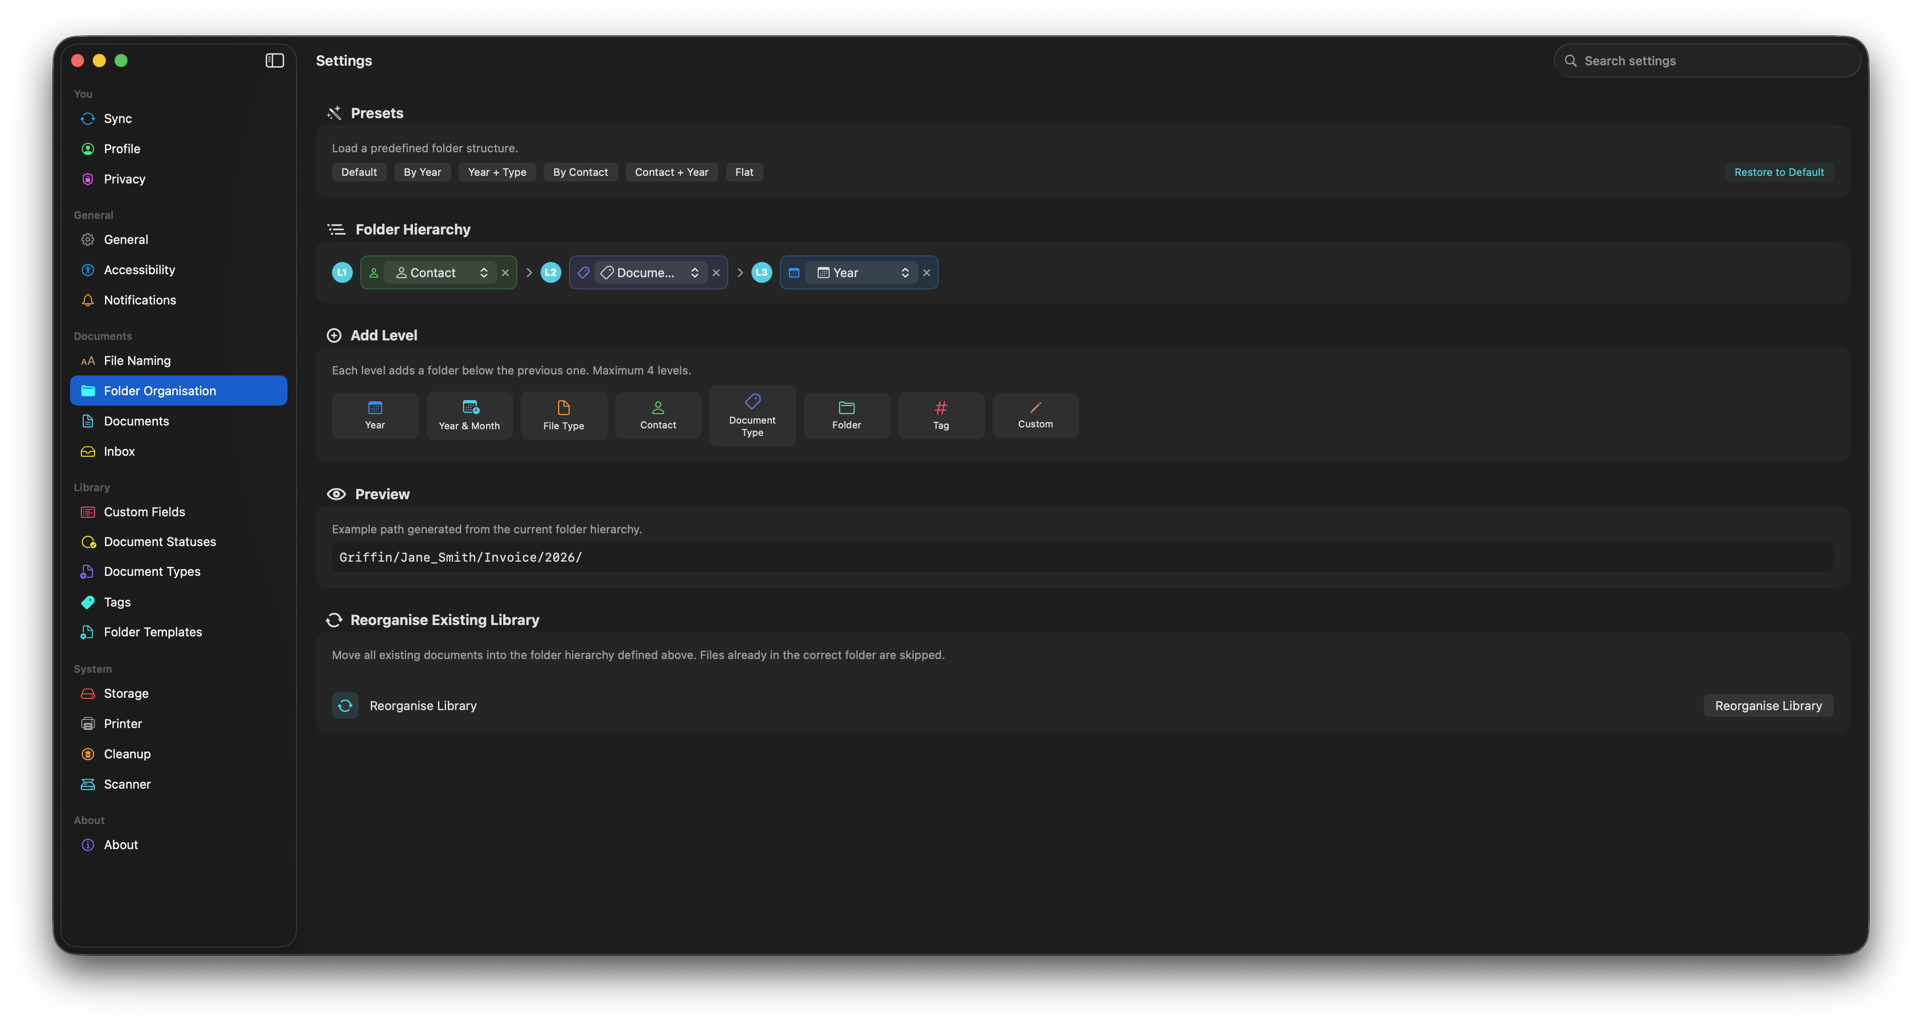Viewport: 1922px width, 1025px height.
Task: Open the Document Type dropdown at level L2
Action: pyautogui.click(x=647, y=272)
